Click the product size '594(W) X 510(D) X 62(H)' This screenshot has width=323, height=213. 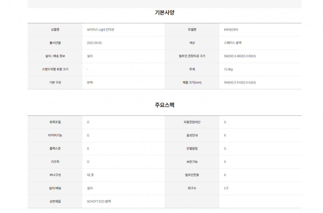(x=240, y=82)
